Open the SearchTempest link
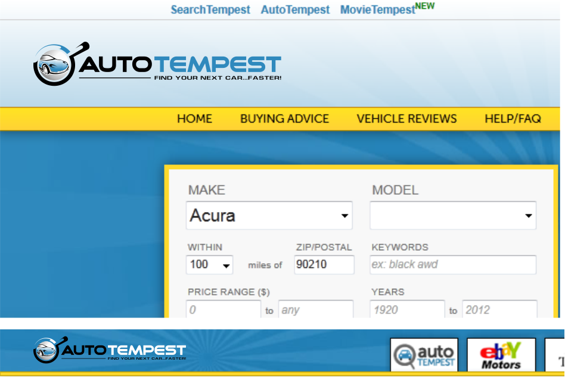The image size is (565, 377). (x=210, y=10)
